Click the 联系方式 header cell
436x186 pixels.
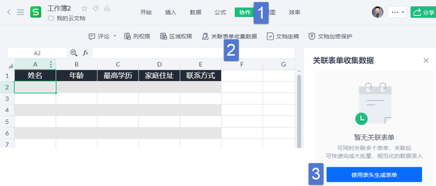tap(201, 76)
